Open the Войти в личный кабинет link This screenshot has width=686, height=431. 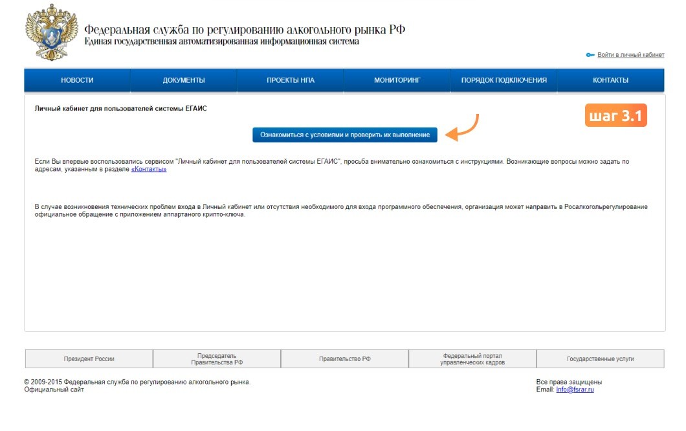tap(630, 55)
